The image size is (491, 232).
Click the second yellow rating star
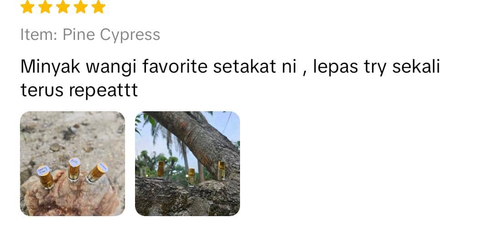pyautogui.click(x=45, y=6)
